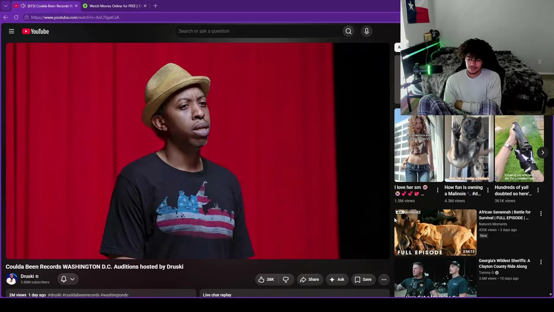Reload the YouTube page

click(16, 17)
